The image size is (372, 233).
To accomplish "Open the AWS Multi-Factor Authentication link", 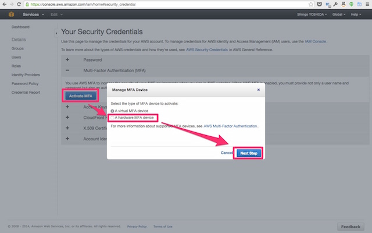I will click(x=230, y=126).
